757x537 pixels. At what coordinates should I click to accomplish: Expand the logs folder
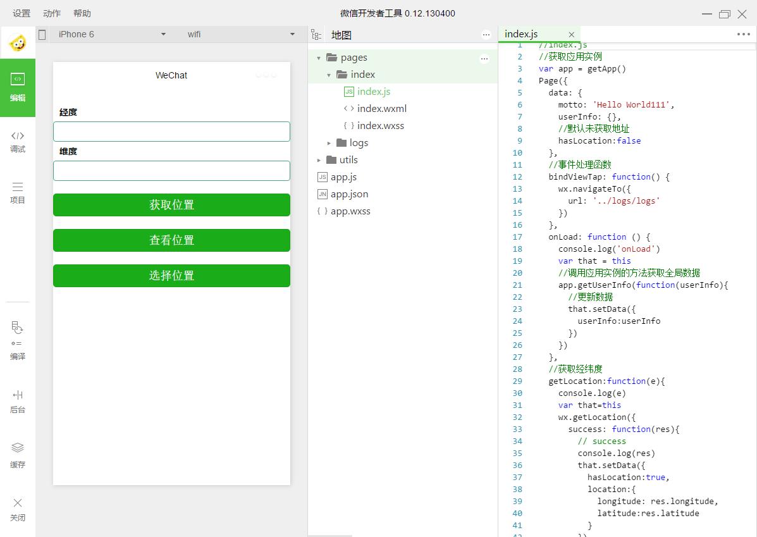329,143
